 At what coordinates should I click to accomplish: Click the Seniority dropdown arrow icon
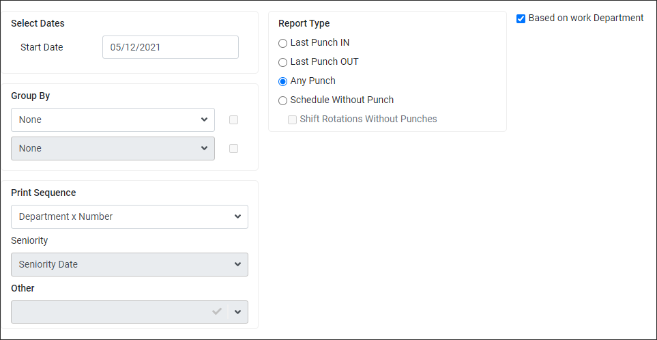coord(237,264)
